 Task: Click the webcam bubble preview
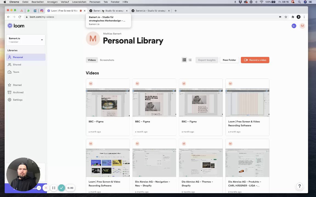[23, 175]
